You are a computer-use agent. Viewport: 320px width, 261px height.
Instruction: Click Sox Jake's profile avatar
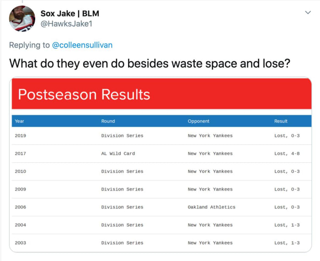point(22,19)
